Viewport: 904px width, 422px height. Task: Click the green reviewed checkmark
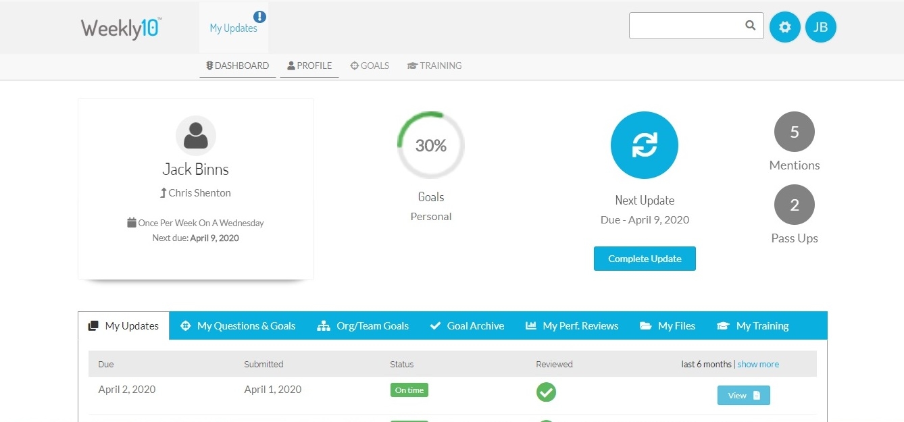tap(546, 392)
